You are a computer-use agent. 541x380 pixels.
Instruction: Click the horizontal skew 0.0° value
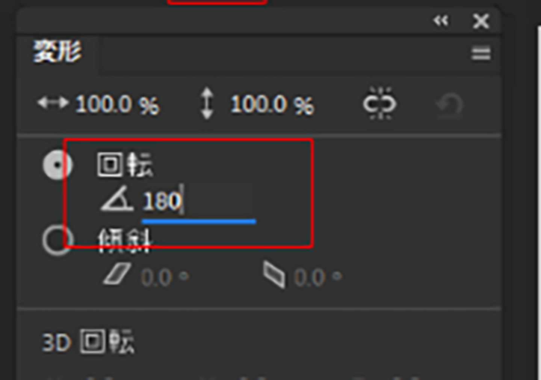click(x=165, y=278)
